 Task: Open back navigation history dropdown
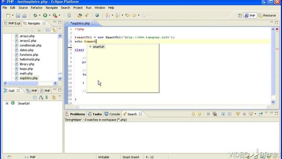tap(139, 15)
